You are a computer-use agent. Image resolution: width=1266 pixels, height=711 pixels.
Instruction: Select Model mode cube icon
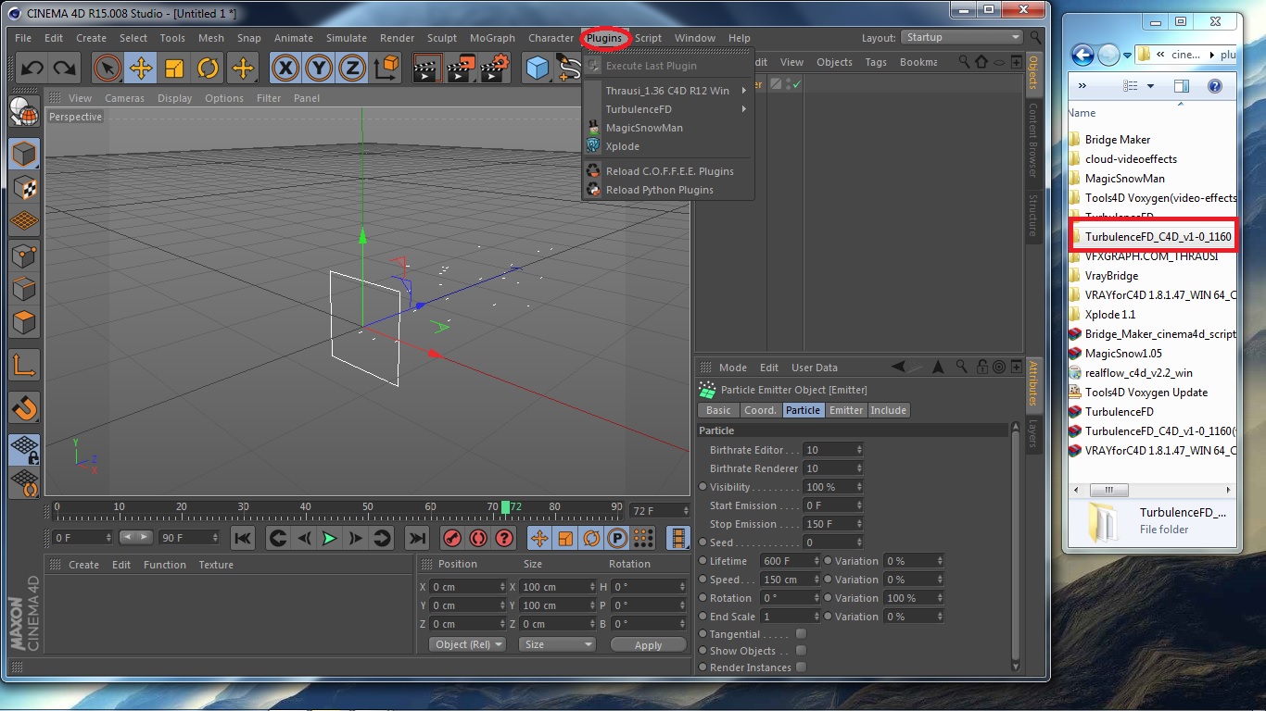coord(24,154)
